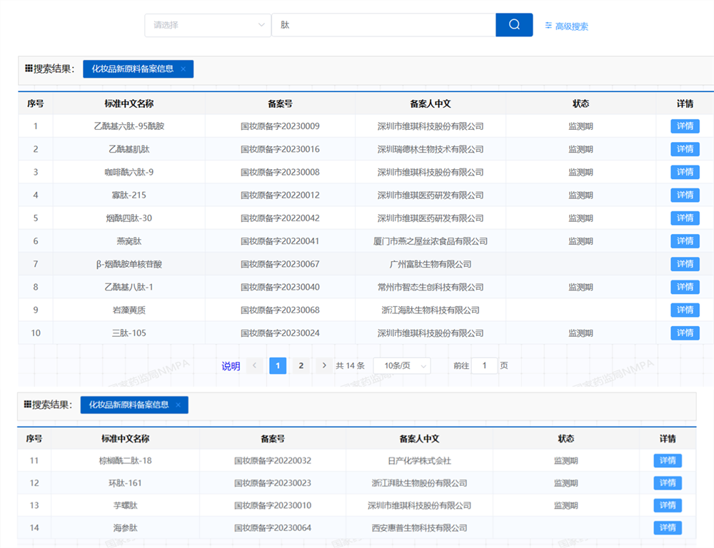Click the previous page arrow

coord(255,366)
